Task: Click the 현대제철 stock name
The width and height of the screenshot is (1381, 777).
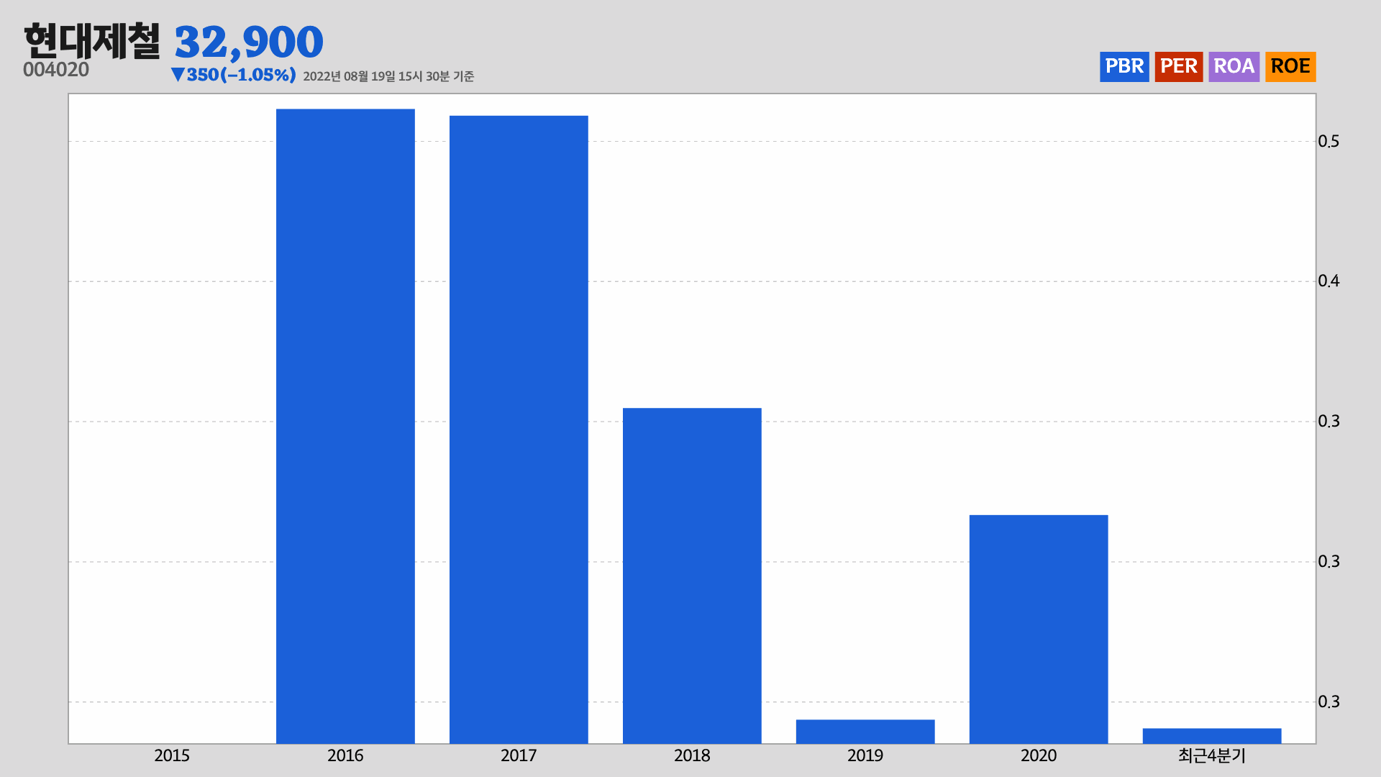Action: [x=91, y=40]
